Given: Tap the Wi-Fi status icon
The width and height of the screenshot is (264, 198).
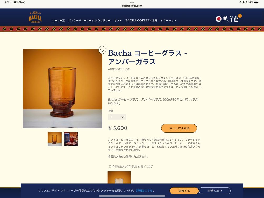Looking at the screenshot, I should [240, 2].
